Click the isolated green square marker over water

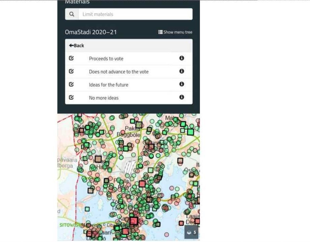[87, 209]
